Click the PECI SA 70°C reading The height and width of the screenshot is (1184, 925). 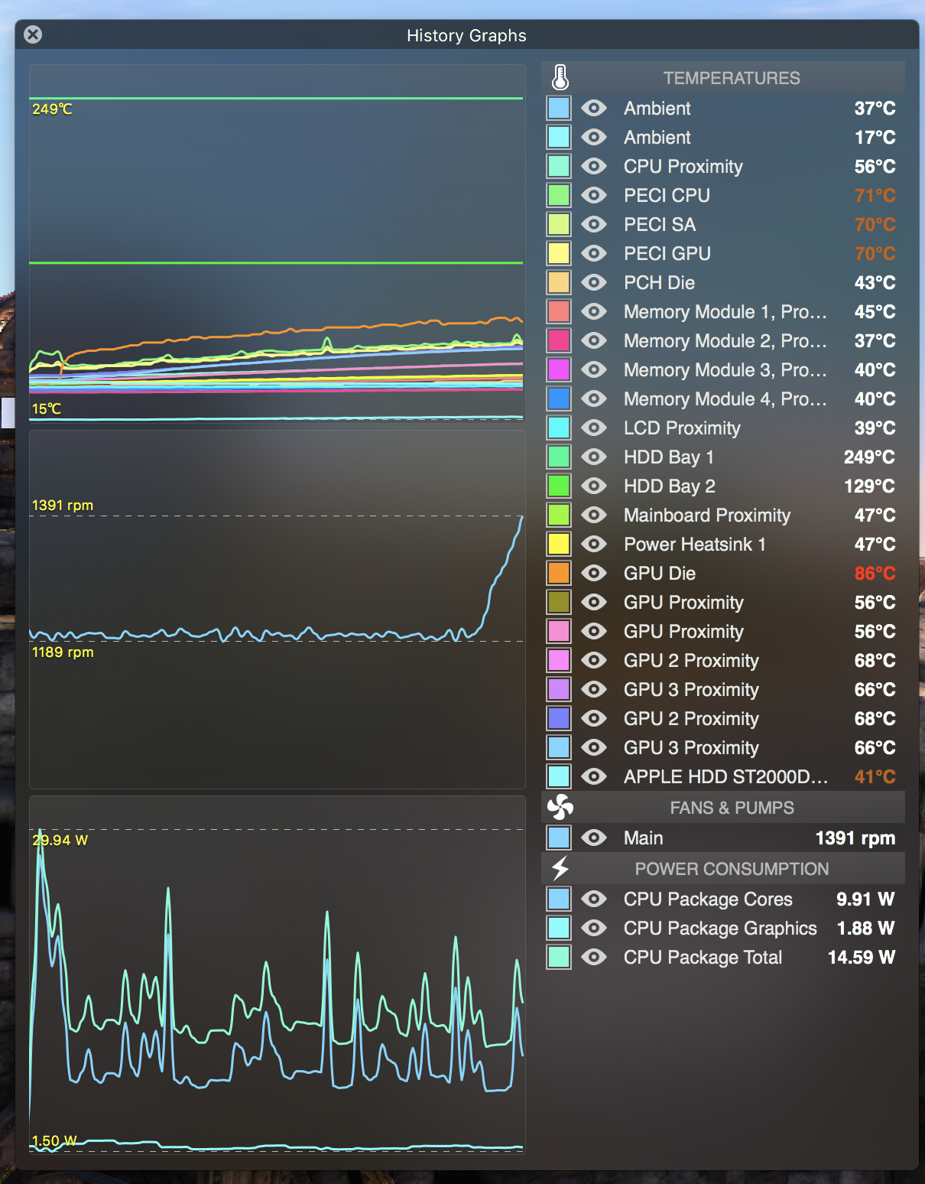click(x=875, y=224)
